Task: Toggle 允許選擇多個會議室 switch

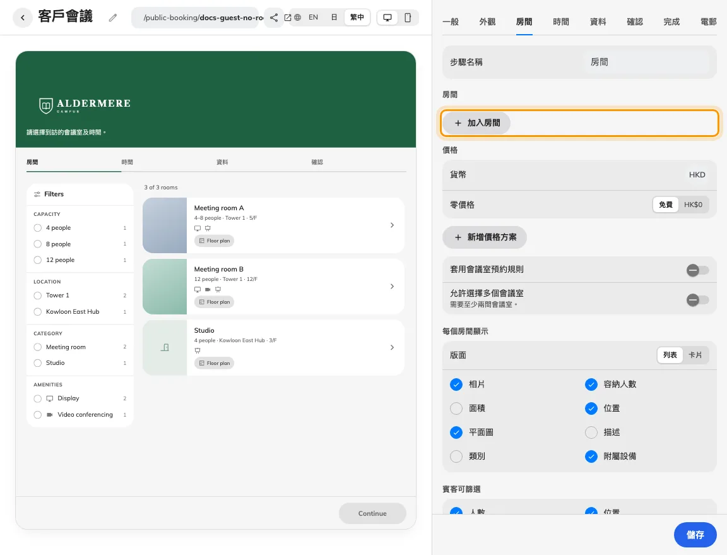Action: coord(697,300)
